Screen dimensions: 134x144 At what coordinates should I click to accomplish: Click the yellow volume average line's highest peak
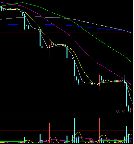coord(79,132)
